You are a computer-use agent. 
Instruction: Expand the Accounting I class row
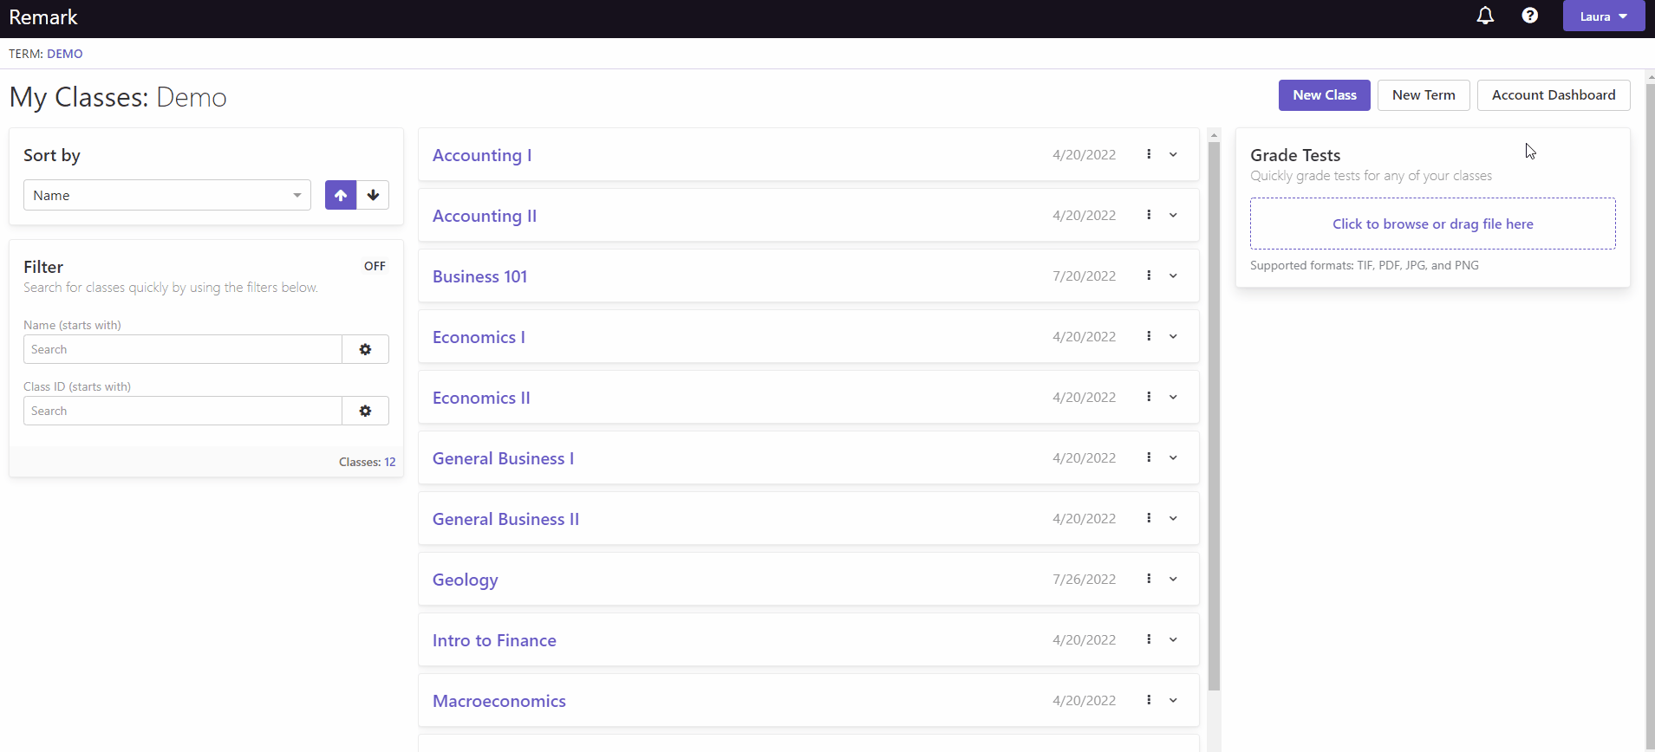[x=1173, y=154]
